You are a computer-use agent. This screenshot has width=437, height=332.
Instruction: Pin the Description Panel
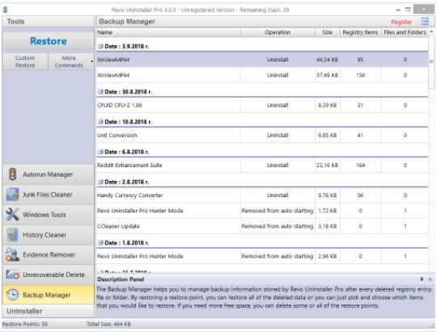(x=422, y=279)
